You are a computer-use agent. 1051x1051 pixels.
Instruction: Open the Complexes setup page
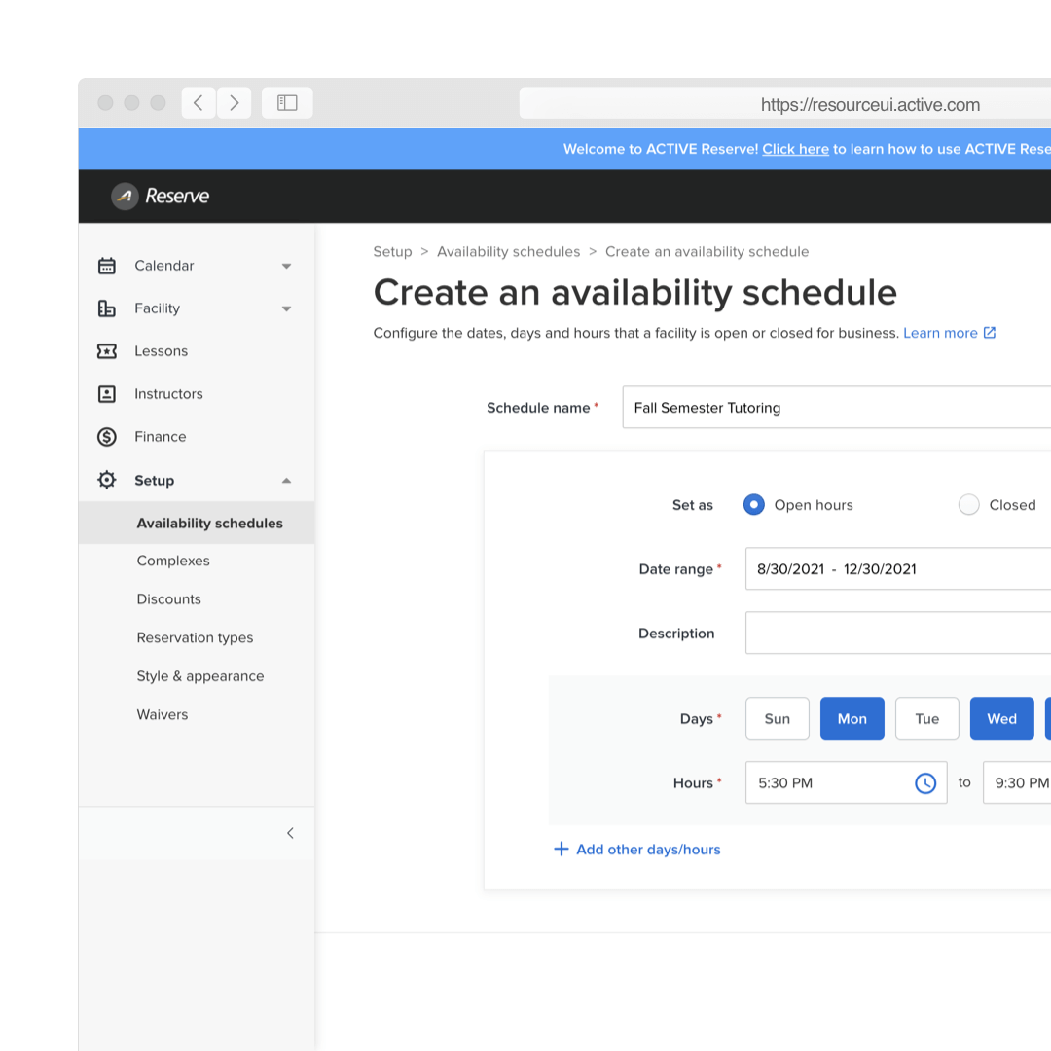[x=173, y=561]
